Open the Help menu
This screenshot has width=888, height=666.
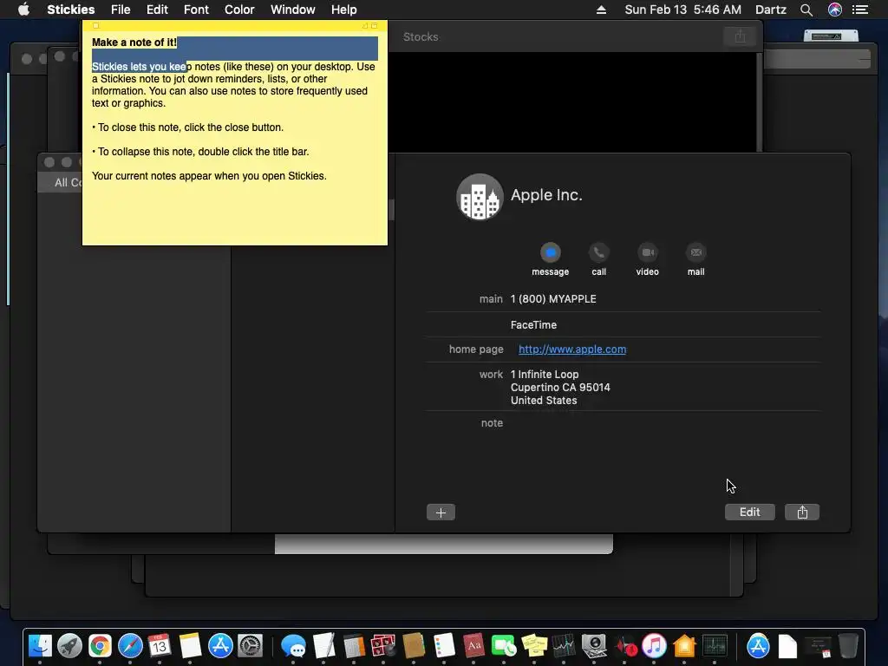coord(343,10)
